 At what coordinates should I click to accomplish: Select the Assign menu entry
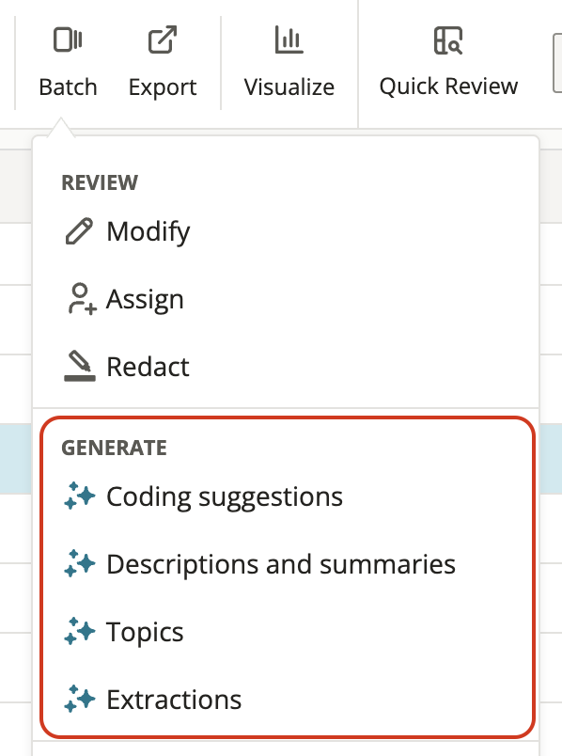click(145, 299)
